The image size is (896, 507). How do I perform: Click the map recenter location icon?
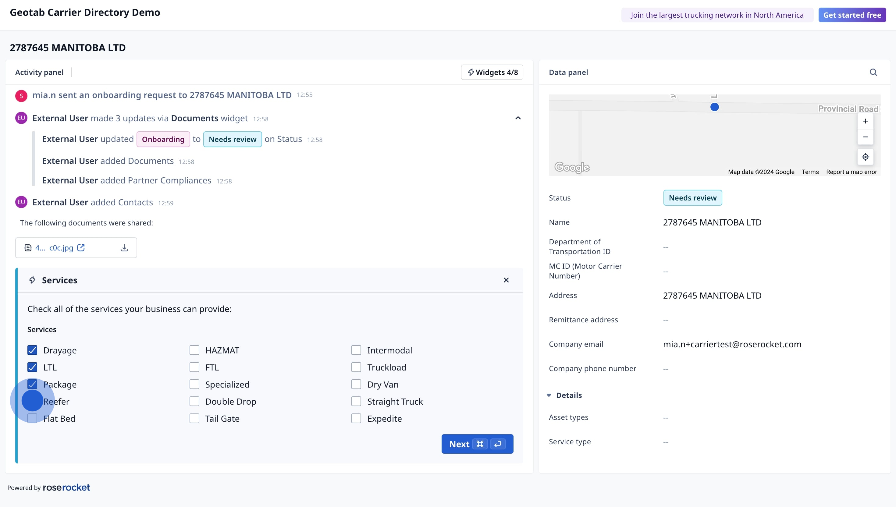(865, 157)
